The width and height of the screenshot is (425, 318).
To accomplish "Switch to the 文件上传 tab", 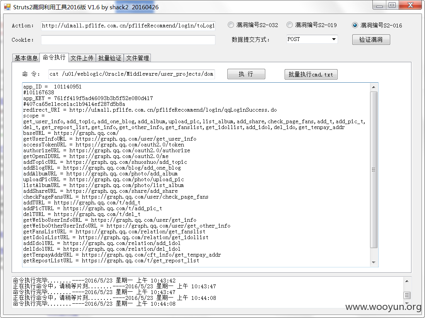I will coord(82,58).
